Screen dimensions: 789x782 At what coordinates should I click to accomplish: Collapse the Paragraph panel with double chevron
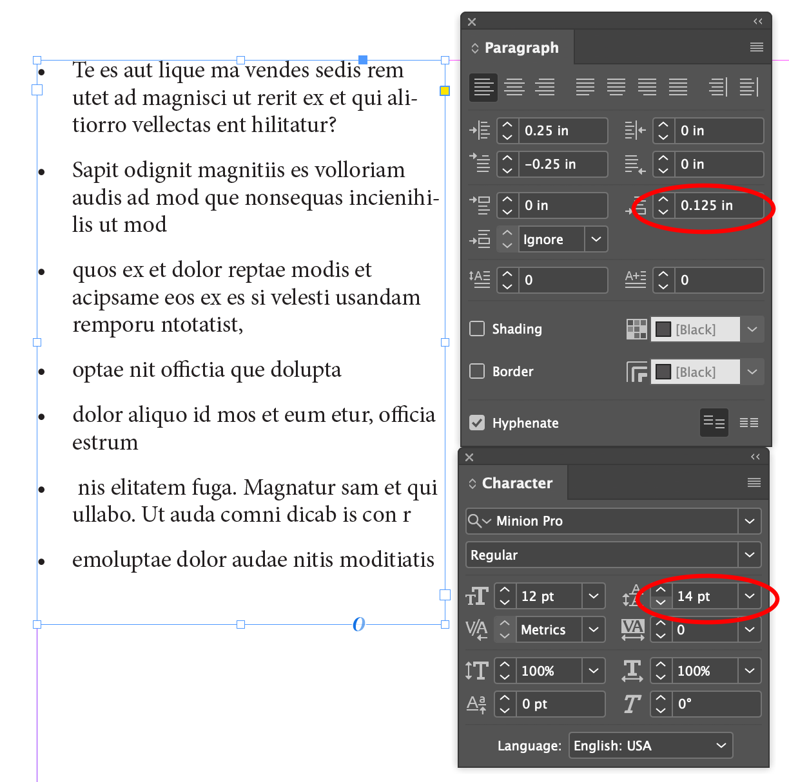757,21
